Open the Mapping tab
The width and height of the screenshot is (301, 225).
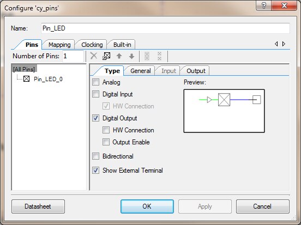[59, 45]
